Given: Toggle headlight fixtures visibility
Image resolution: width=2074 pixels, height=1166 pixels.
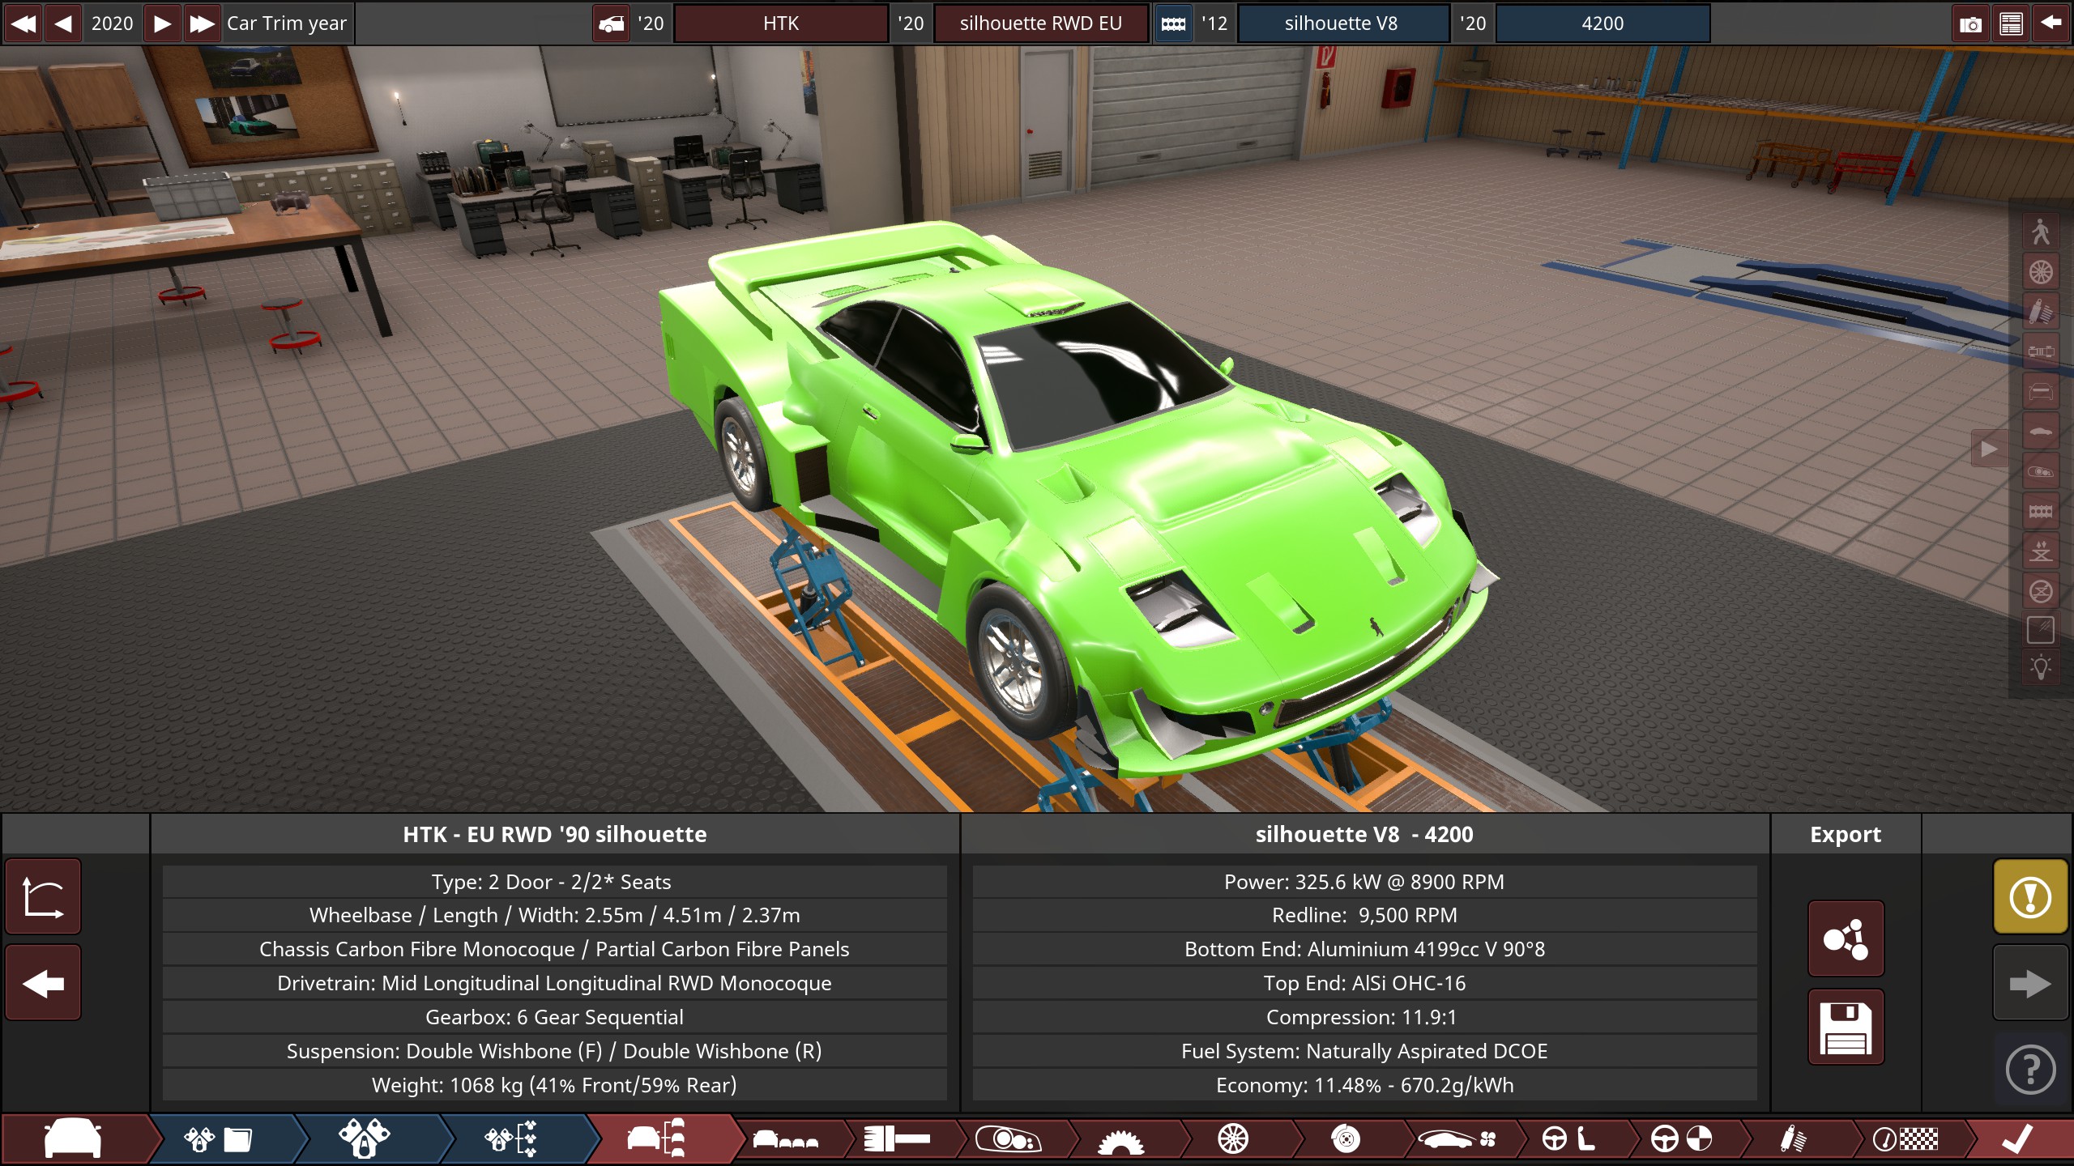Looking at the screenshot, I should click(x=2041, y=470).
